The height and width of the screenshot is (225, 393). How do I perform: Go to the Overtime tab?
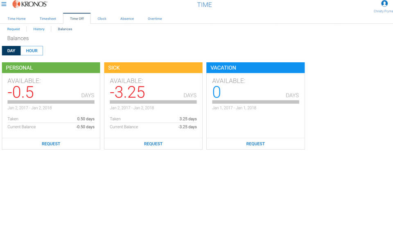click(x=155, y=18)
